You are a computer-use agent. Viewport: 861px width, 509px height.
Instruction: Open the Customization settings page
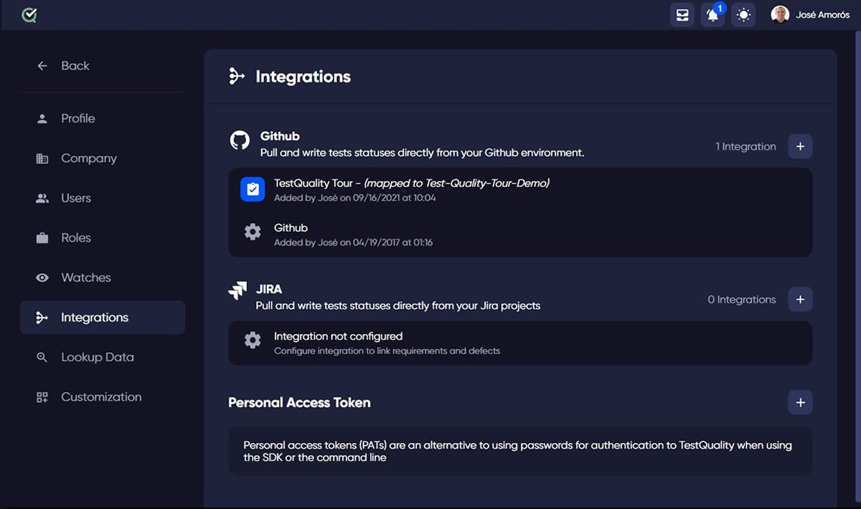point(103,397)
